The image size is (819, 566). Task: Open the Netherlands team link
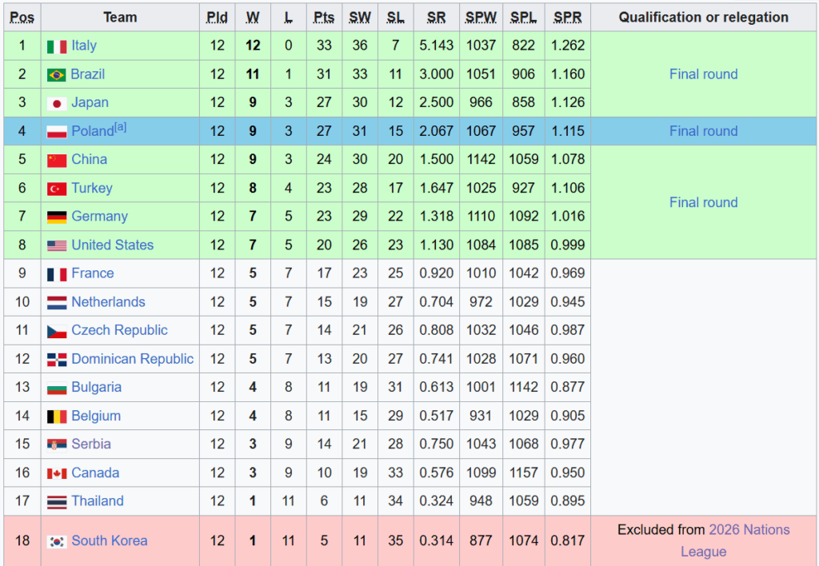[108, 302]
